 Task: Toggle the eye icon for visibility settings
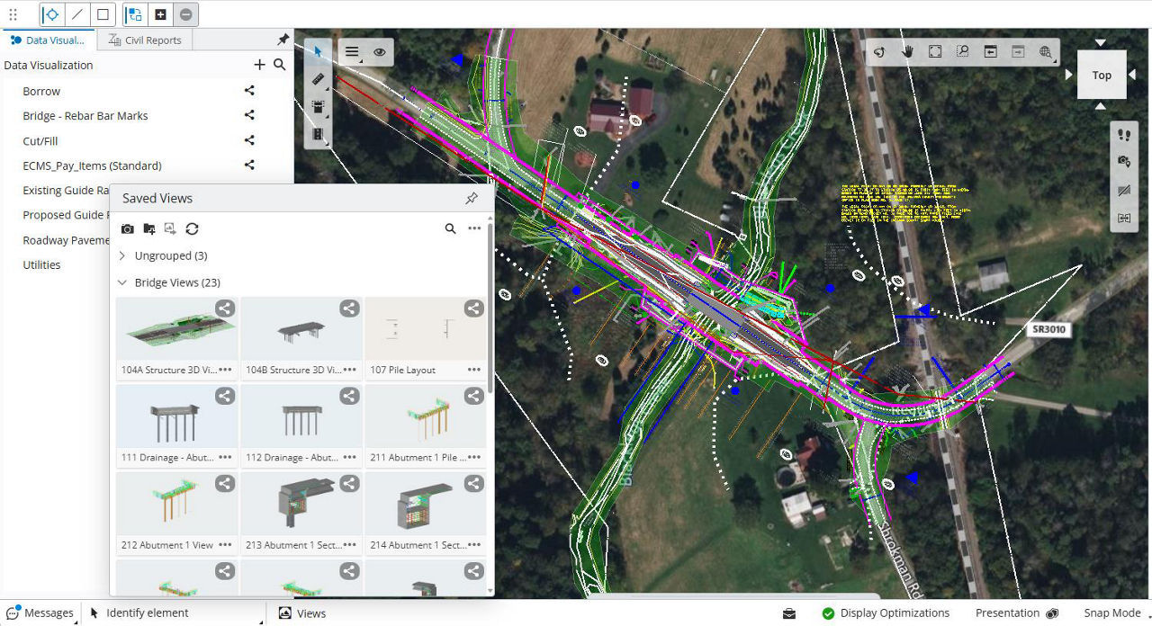[379, 51]
